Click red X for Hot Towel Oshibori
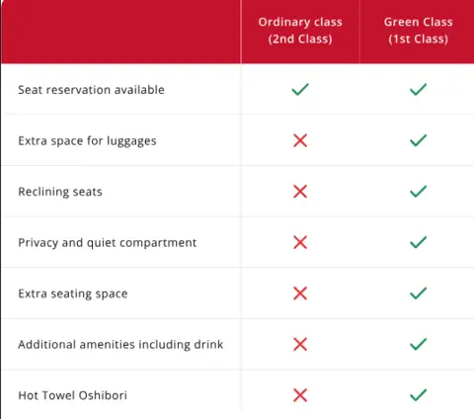 (x=300, y=395)
